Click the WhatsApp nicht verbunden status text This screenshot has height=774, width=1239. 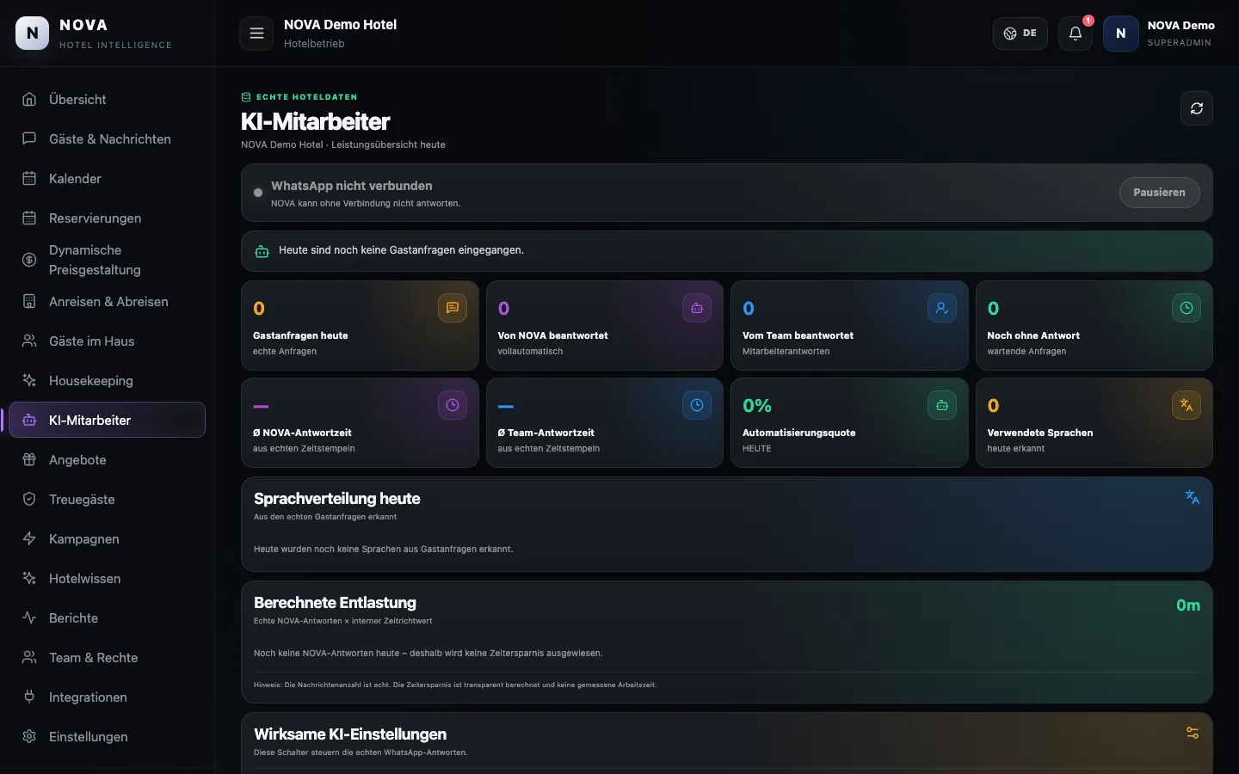[x=352, y=186]
